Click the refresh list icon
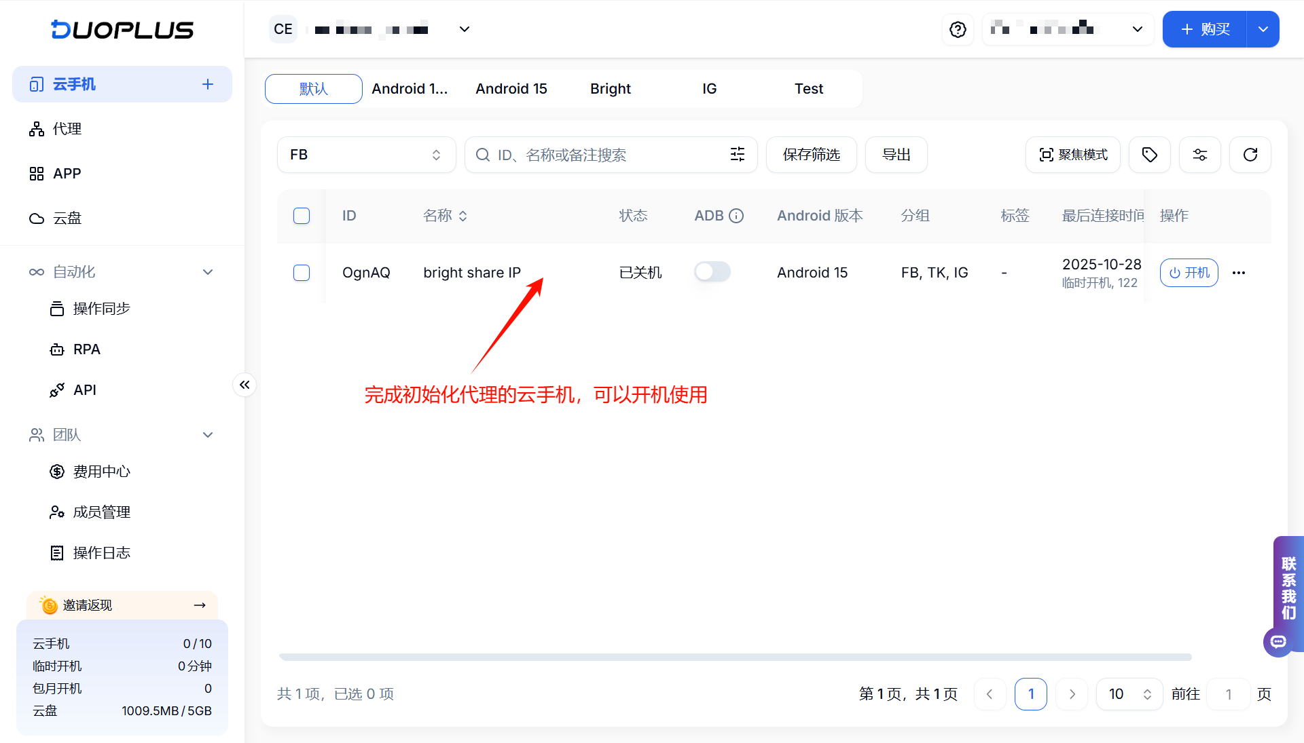Screen dimensions: 1304x743 [1250, 155]
